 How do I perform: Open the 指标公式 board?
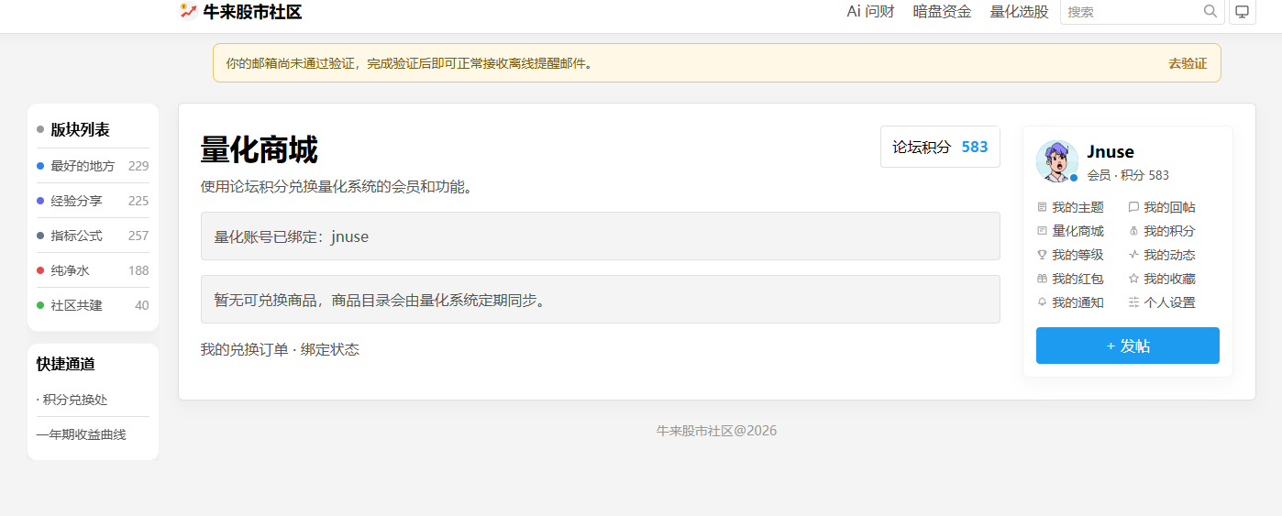[77, 236]
